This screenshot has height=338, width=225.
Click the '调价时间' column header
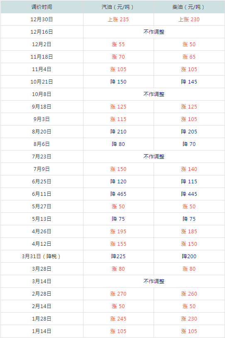[42, 7]
